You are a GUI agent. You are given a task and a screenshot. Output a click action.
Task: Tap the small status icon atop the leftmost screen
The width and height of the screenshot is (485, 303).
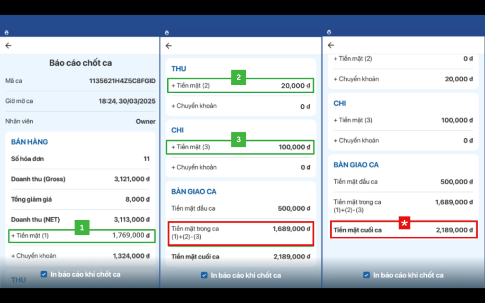point(6,33)
